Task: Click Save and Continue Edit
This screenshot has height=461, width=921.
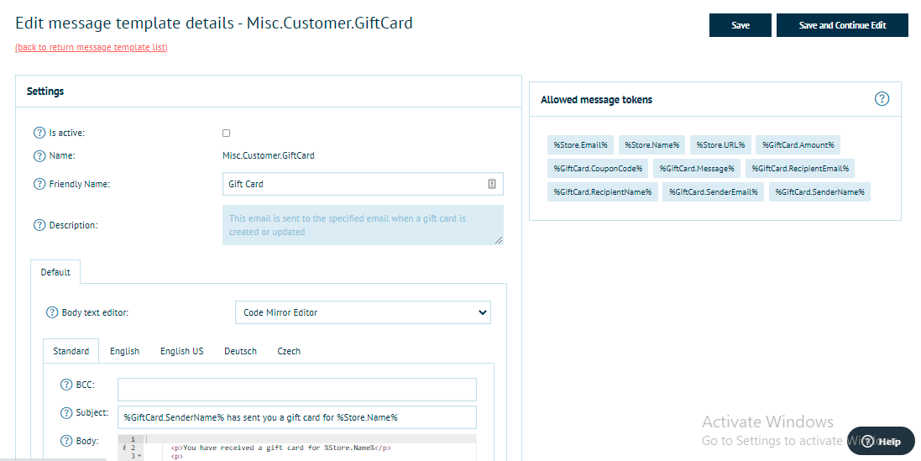Action: [842, 25]
